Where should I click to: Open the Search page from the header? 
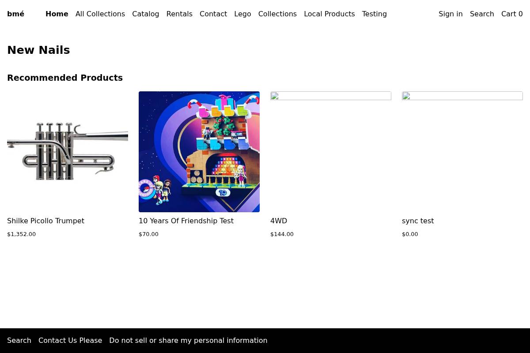click(482, 14)
